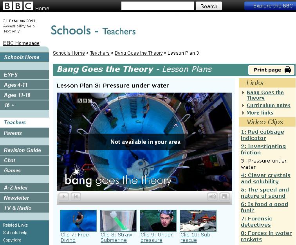Open Curriculum notes link
Screen dimensions: 296x245
269,106
